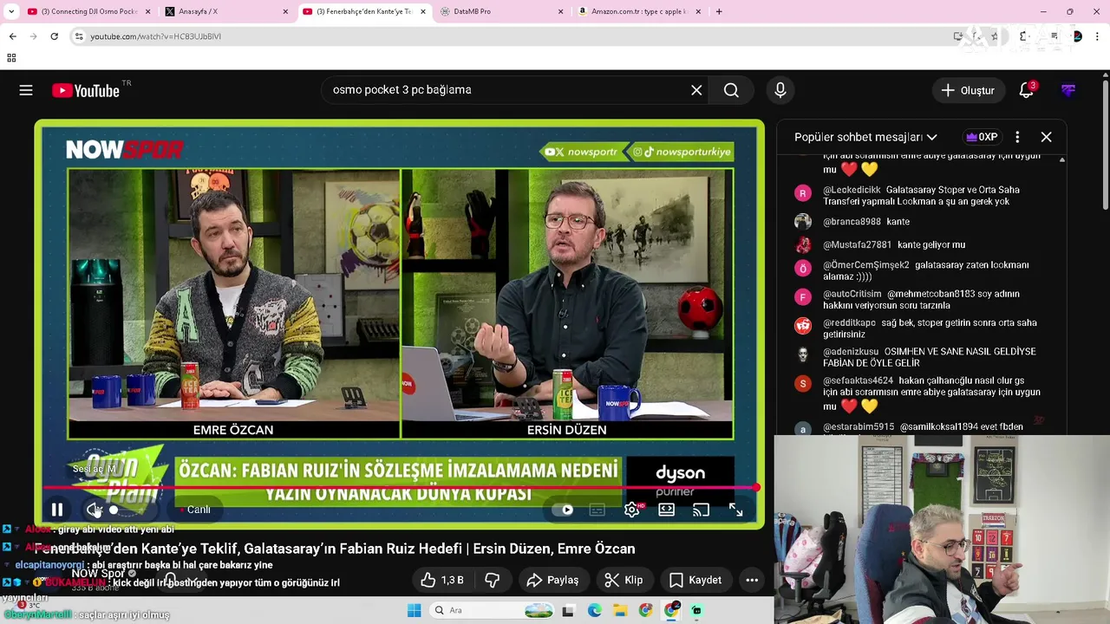Open the Oluştur create button
Viewport: 1110px width, 624px height.
[x=968, y=90]
